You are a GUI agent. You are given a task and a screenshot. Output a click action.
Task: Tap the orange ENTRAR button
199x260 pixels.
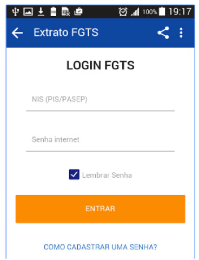pyautogui.click(x=100, y=209)
